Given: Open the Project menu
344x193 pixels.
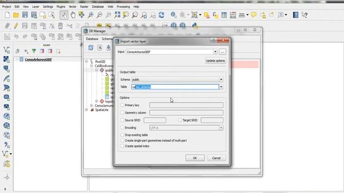Looking at the screenshot, I should tap(6, 6).
